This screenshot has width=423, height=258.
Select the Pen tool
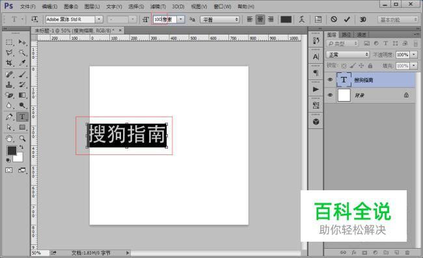click(x=9, y=117)
